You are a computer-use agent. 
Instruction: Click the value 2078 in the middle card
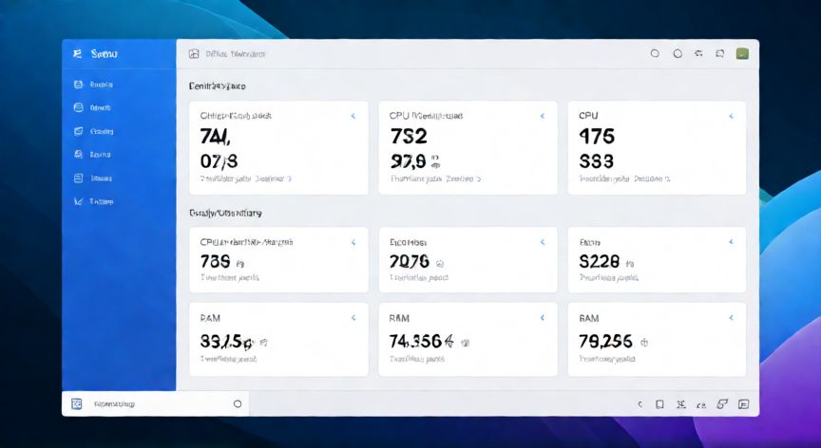coord(410,261)
